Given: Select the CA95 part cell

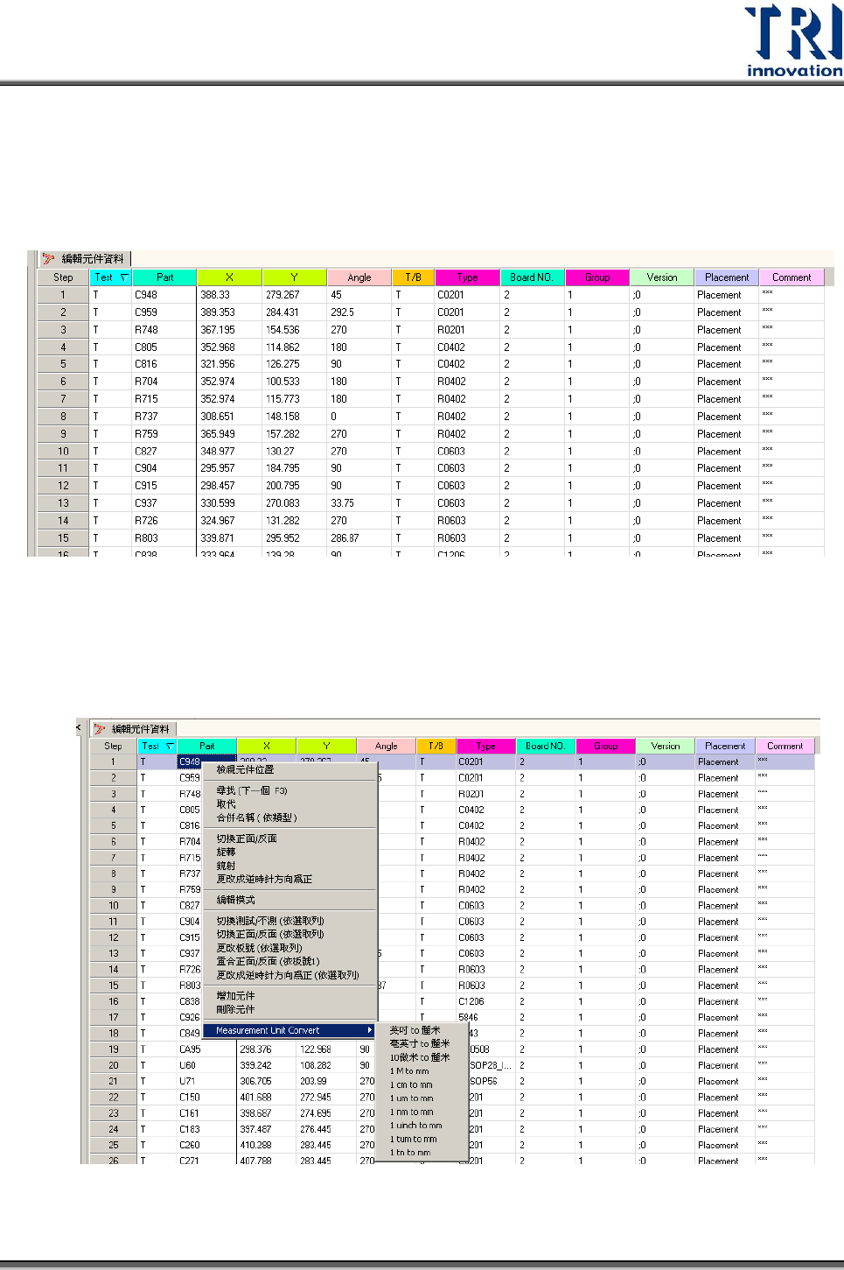Looking at the screenshot, I should pos(190,1049).
